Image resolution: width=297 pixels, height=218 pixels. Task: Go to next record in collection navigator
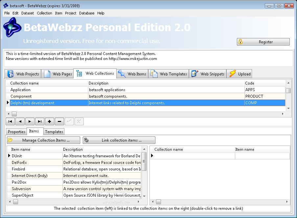coord(30,121)
